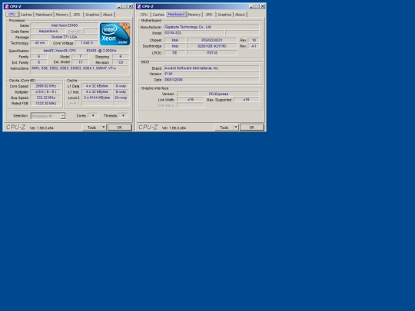Click the Intel Xeon E5450 name field
Screen dimensions: 415x311
tap(65, 25)
